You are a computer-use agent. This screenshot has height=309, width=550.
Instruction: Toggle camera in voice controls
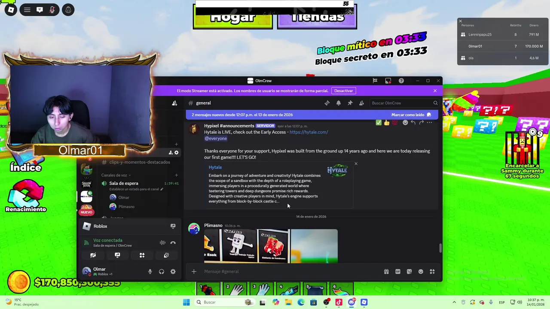(x=93, y=255)
